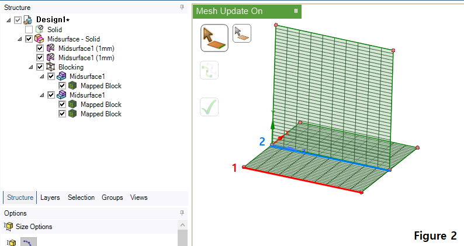464x246 pixels.
Task: Collapse the Midsurface1 node with two Mapped Blocks
Action: tap(42, 95)
